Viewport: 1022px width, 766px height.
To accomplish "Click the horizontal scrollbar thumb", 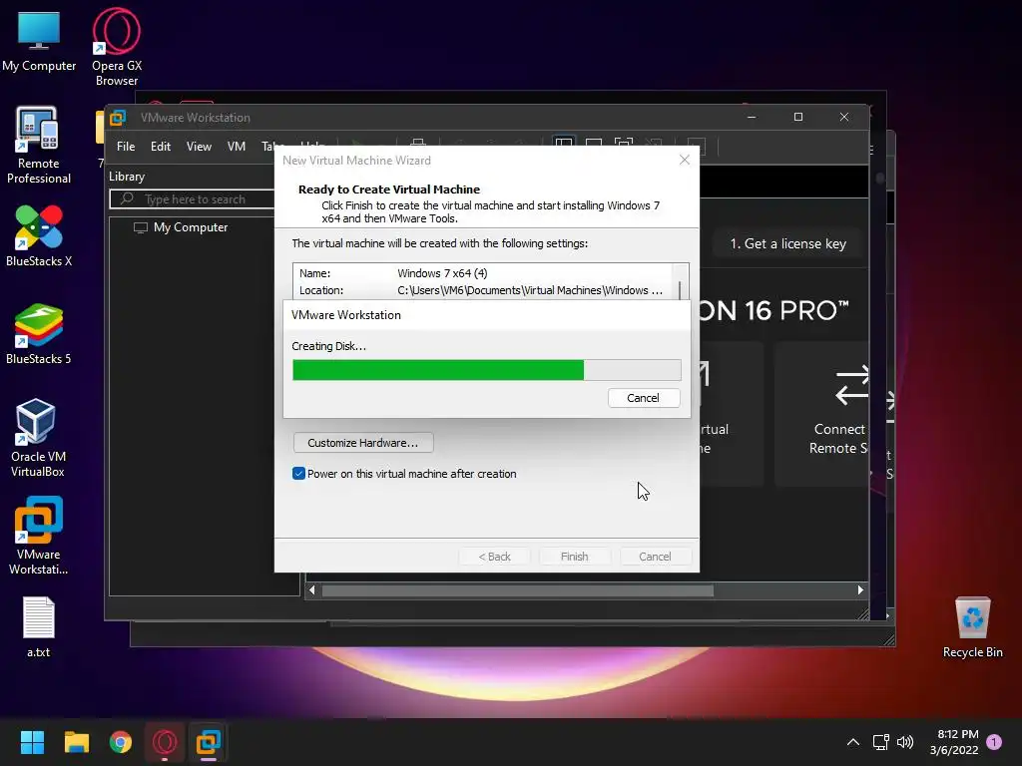I will coord(518,590).
